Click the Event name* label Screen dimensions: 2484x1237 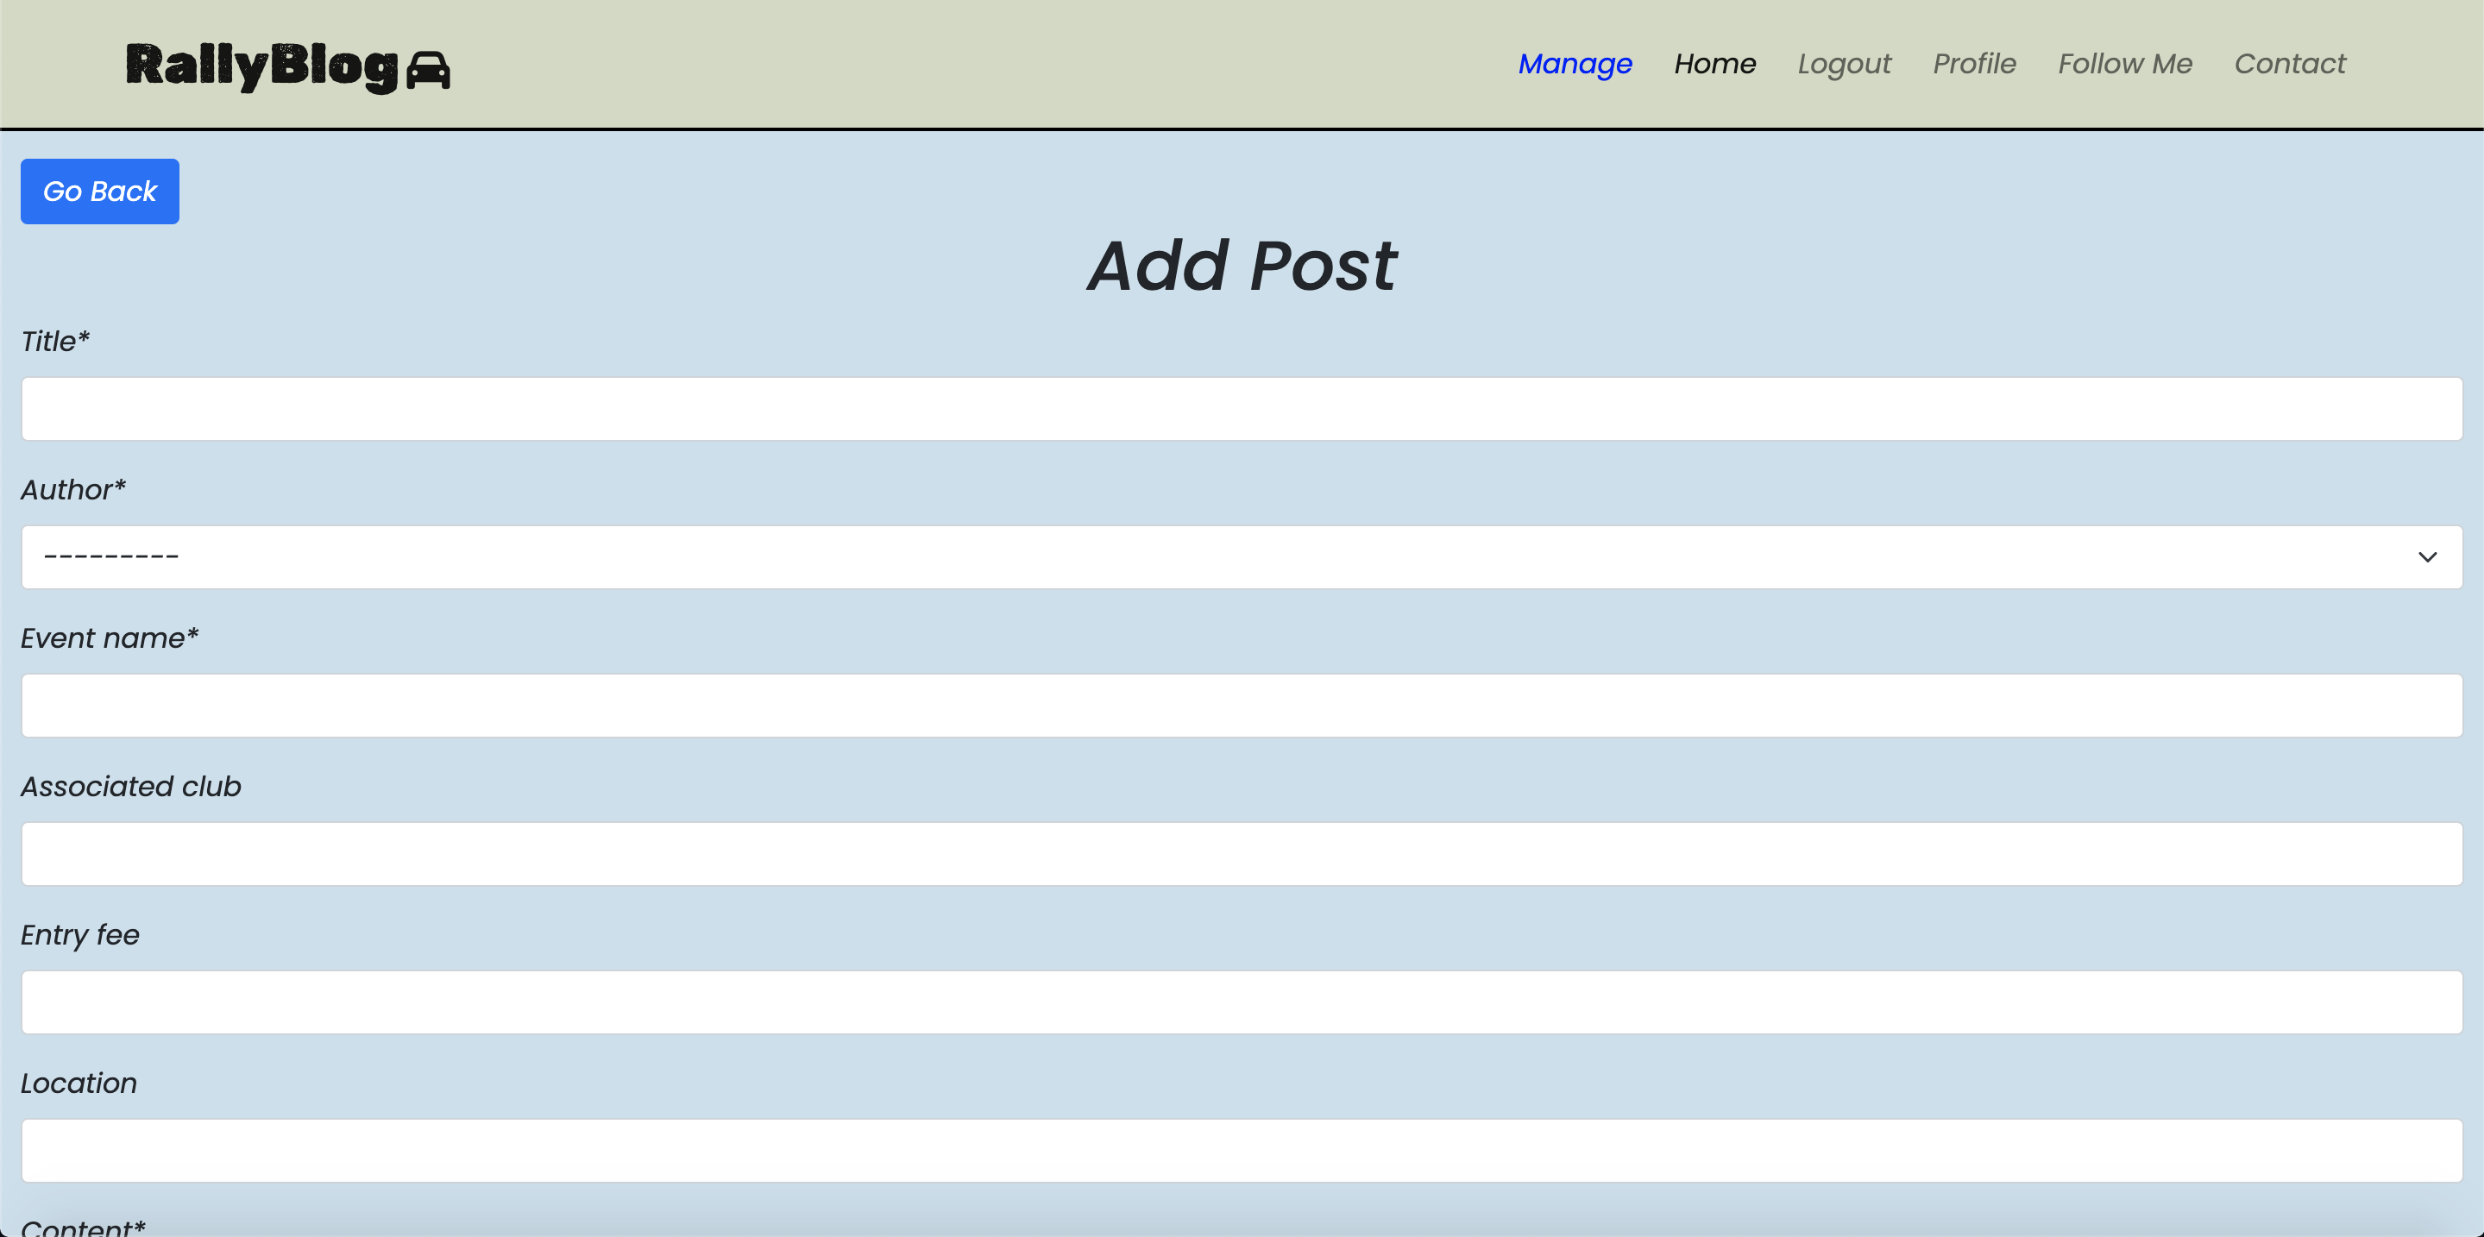tap(109, 638)
